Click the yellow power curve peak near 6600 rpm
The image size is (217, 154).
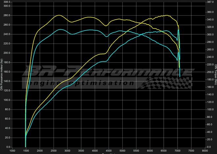tap(166, 15)
